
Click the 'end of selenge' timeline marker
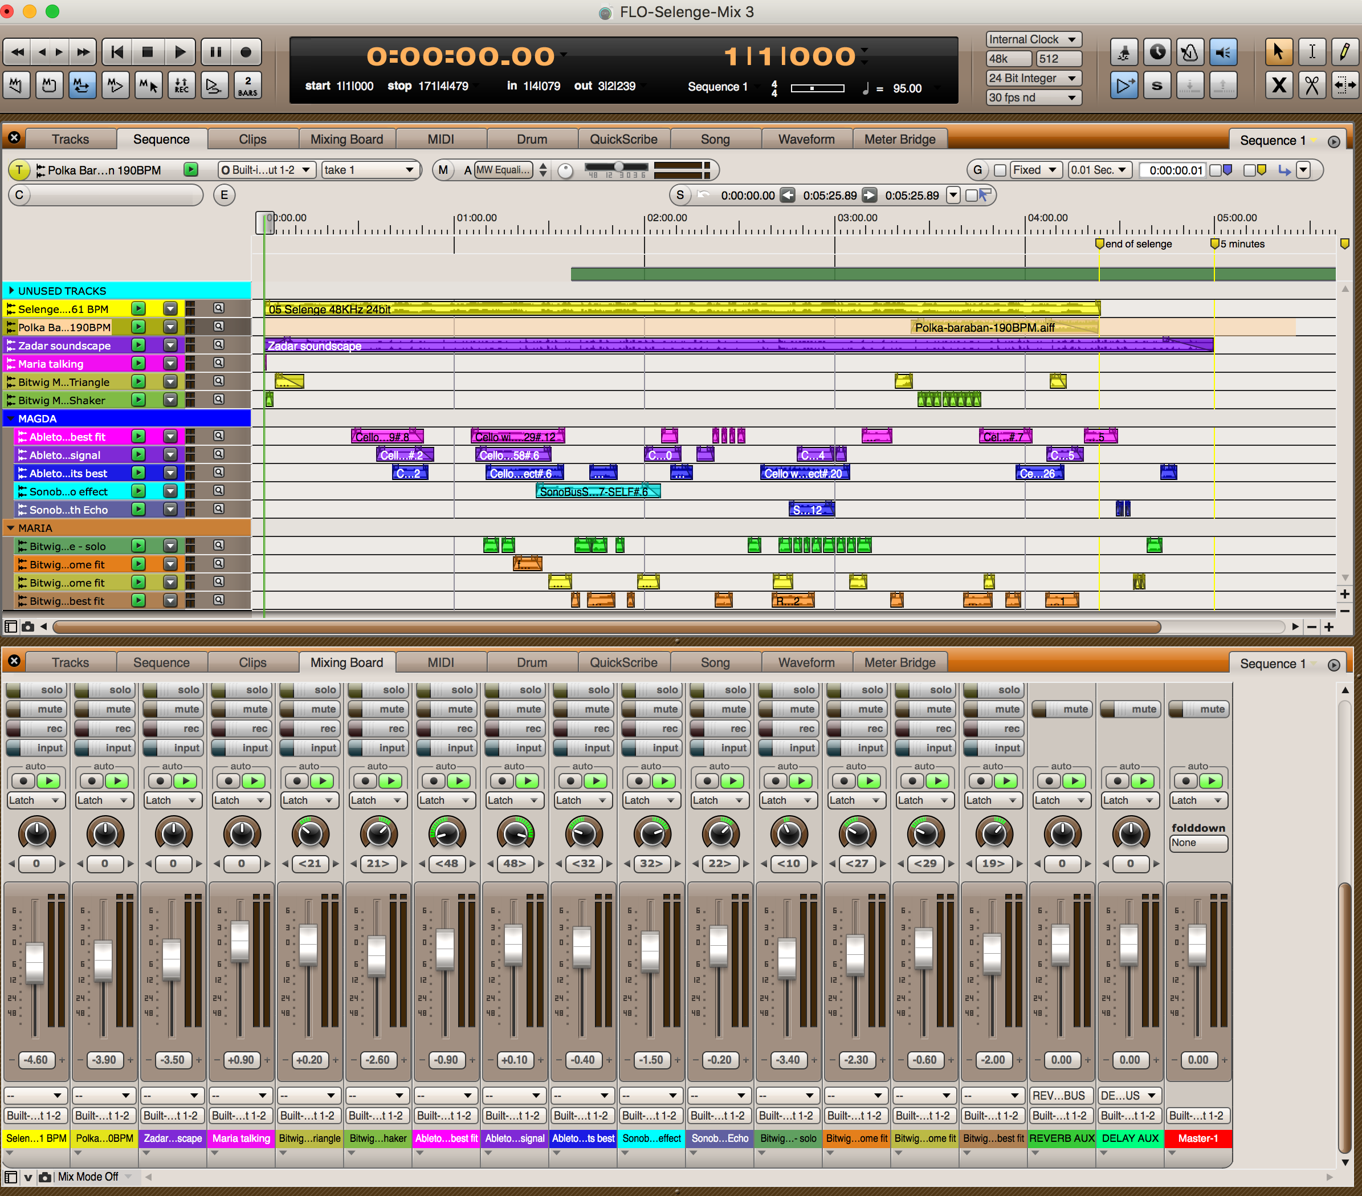click(x=1099, y=244)
